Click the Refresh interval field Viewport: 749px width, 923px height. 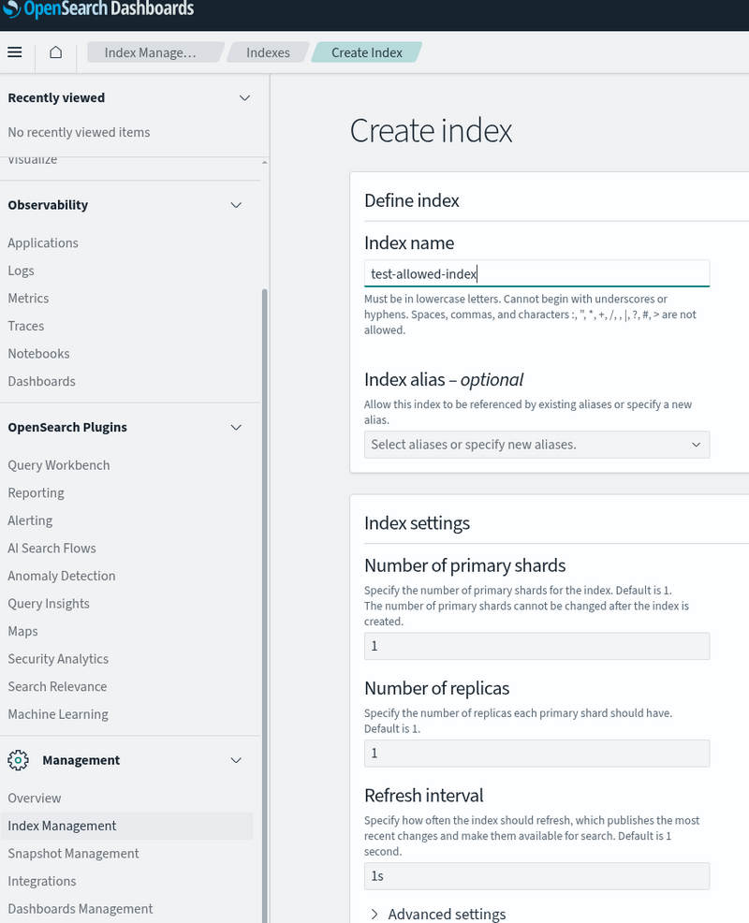click(536, 876)
